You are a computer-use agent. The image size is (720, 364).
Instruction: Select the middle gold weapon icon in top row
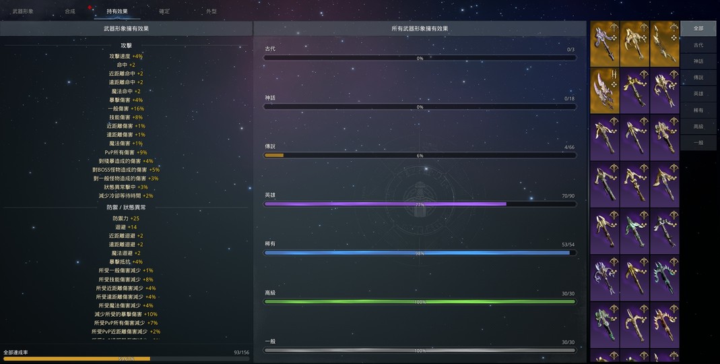coord(634,44)
